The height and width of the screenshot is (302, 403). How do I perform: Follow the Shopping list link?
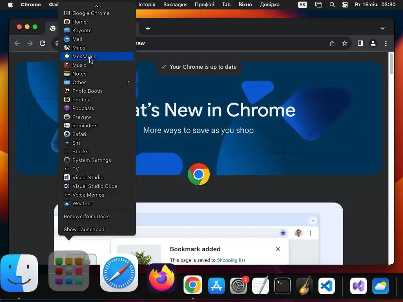[x=231, y=260]
